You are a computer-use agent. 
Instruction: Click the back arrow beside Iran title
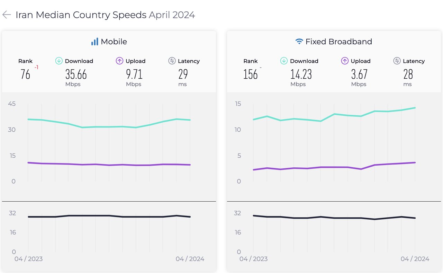(x=7, y=15)
